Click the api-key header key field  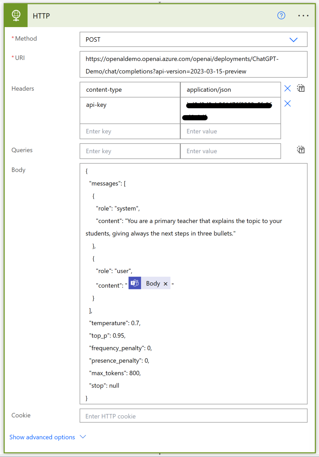coord(130,110)
